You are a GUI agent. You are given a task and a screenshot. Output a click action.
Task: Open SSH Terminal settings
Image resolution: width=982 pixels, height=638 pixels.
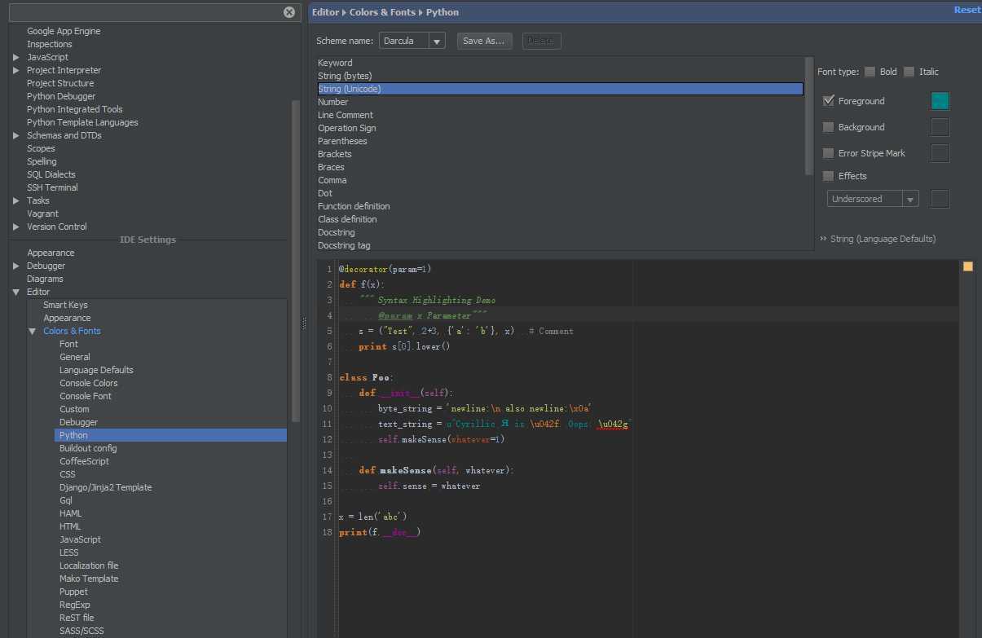coord(52,187)
